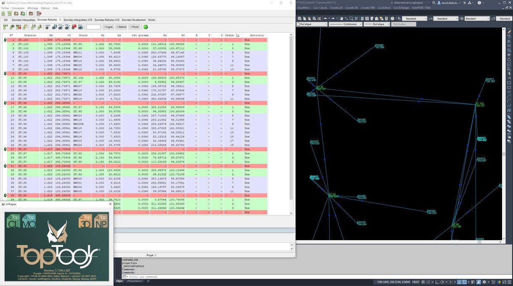This screenshot has width=513, height=286.
Task: Click the Redo arrow in AutoCAD toolbar
Action: (x=333, y=18)
